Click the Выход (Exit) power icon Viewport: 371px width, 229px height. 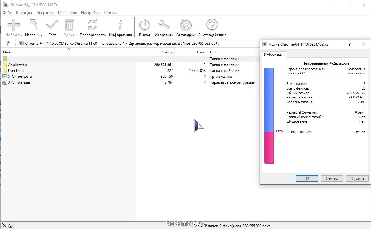pyautogui.click(x=144, y=25)
